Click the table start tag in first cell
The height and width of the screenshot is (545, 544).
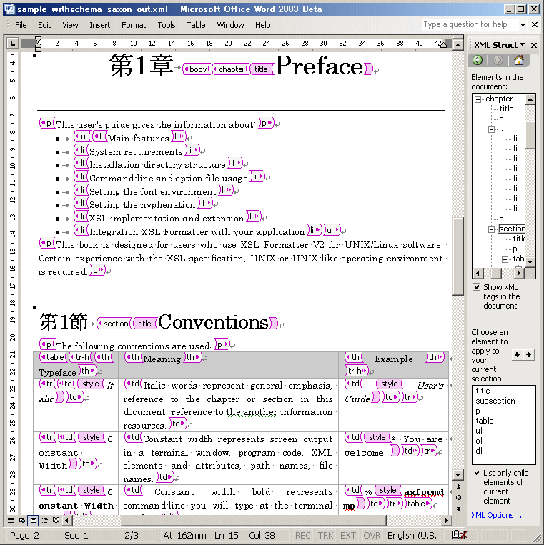click(52, 357)
